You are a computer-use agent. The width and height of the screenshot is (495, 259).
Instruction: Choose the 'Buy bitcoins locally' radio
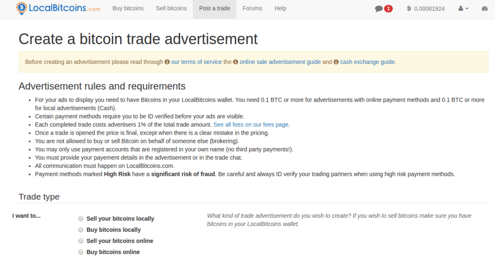point(81,230)
